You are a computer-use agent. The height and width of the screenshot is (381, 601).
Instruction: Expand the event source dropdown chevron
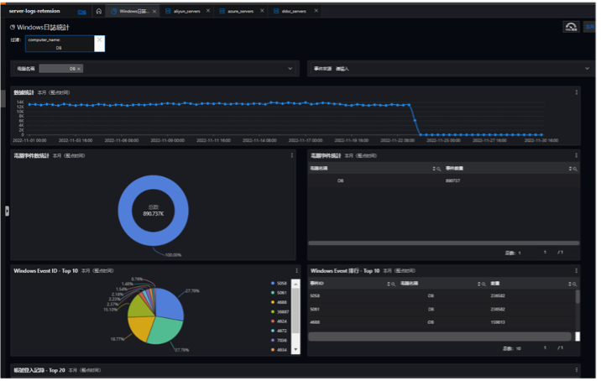(588, 69)
